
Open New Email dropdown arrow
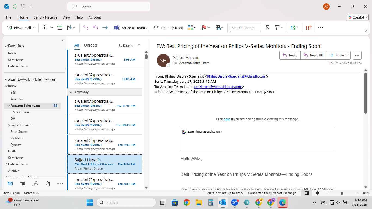34,28
